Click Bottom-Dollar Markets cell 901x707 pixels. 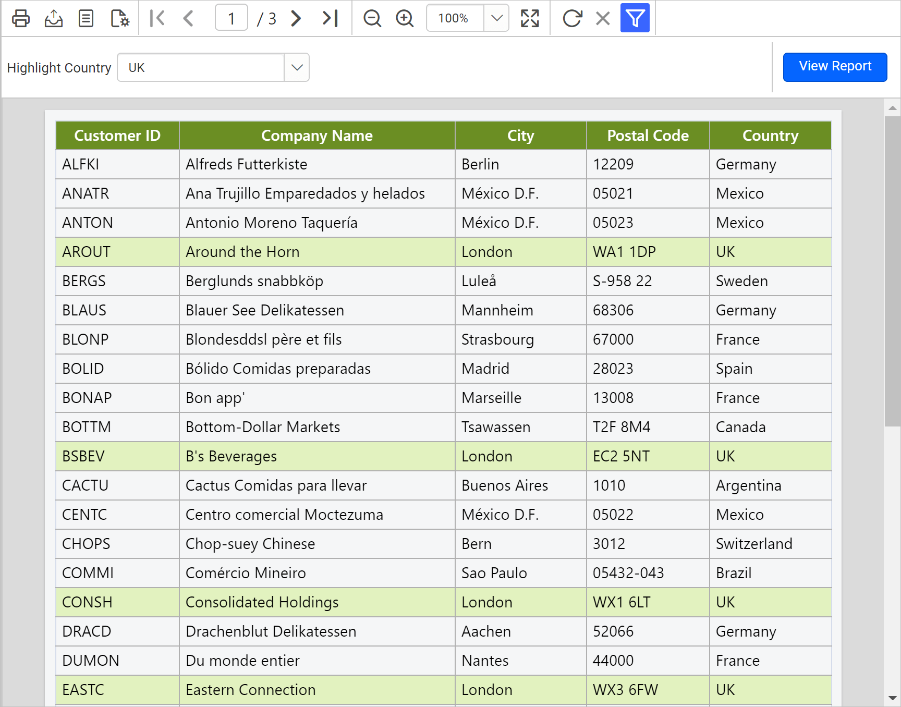tap(317, 427)
